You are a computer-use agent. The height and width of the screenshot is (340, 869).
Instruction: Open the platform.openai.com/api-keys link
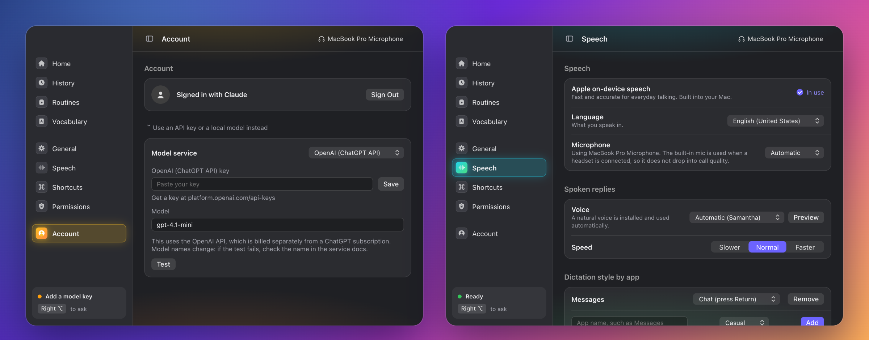click(x=231, y=198)
